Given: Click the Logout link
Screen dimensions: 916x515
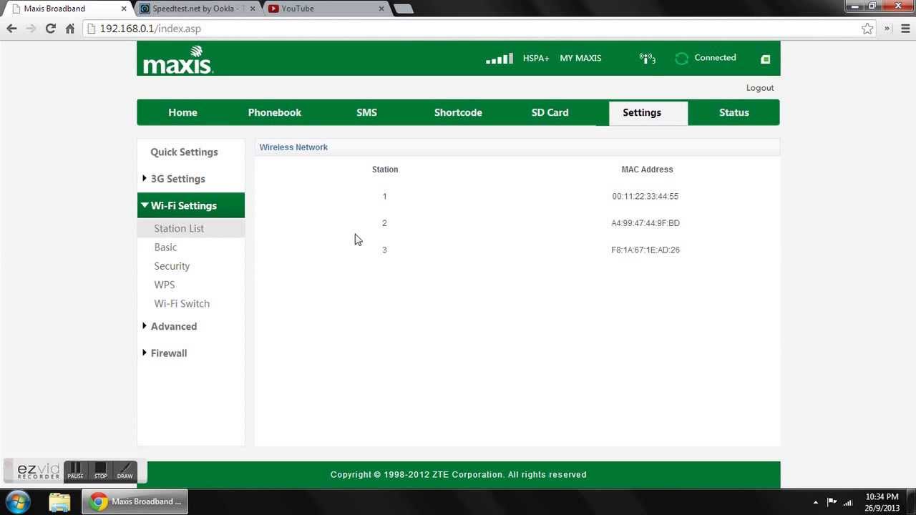Looking at the screenshot, I should 760,88.
